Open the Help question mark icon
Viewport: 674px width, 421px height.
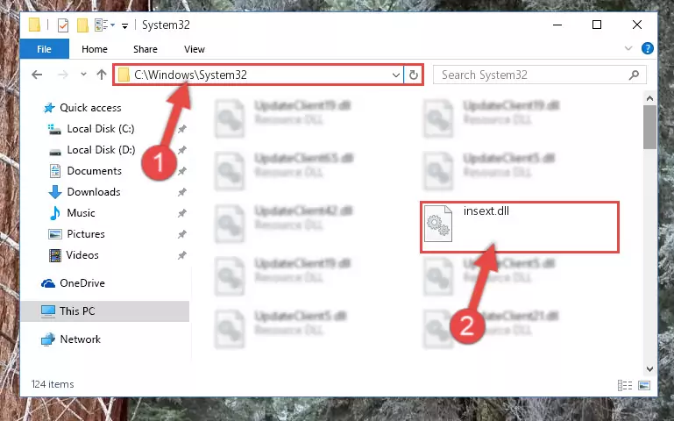(647, 48)
